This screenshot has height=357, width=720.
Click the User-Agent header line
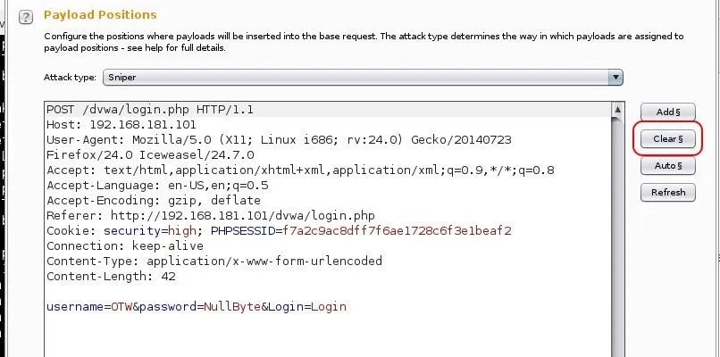[x=279, y=140]
